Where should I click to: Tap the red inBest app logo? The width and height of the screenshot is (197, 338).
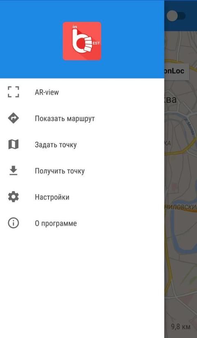point(82,41)
